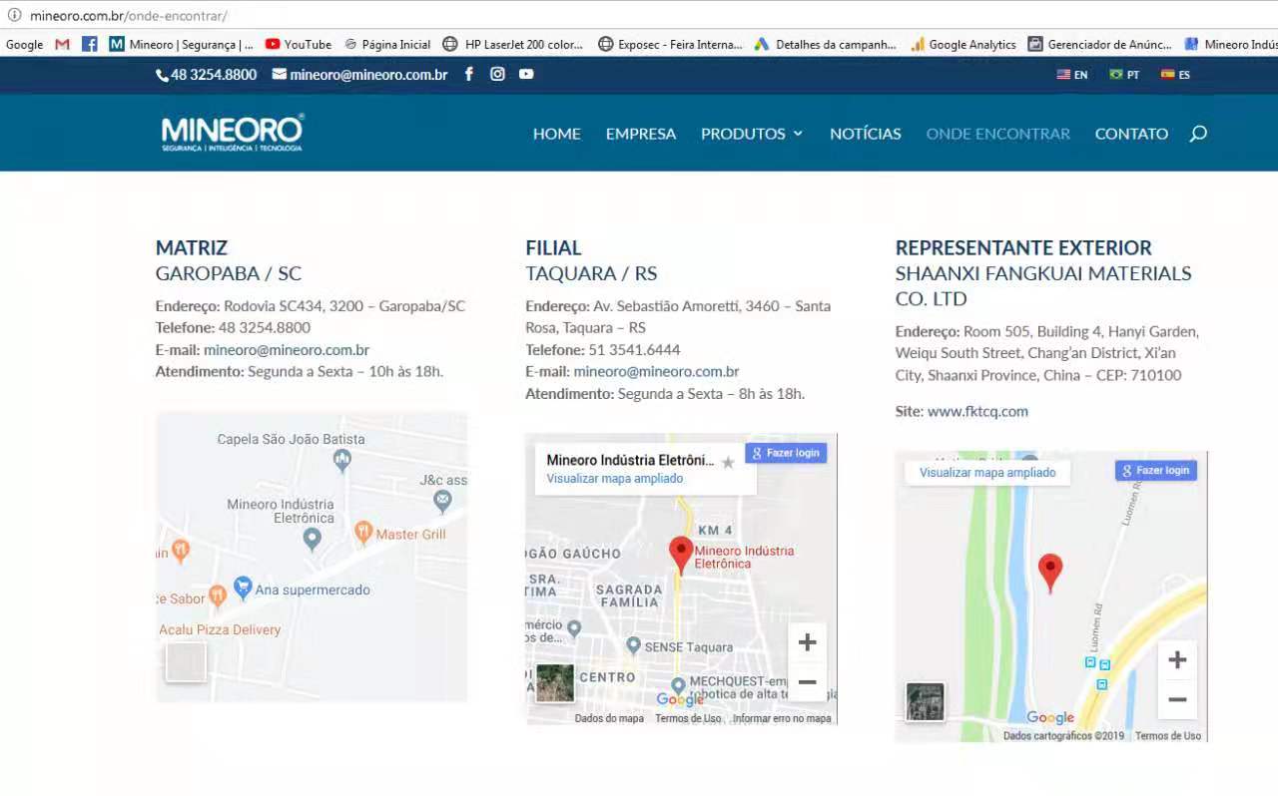This screenshot has width=1278, height=796.
Task: View site information icon in address bar
Action: (14, 16)
